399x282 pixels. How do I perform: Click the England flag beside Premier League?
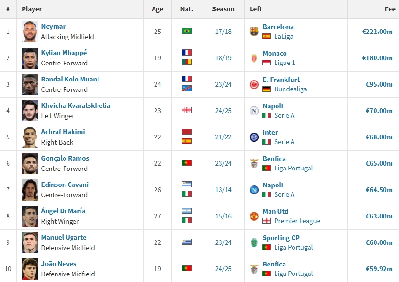pos(267,221)
